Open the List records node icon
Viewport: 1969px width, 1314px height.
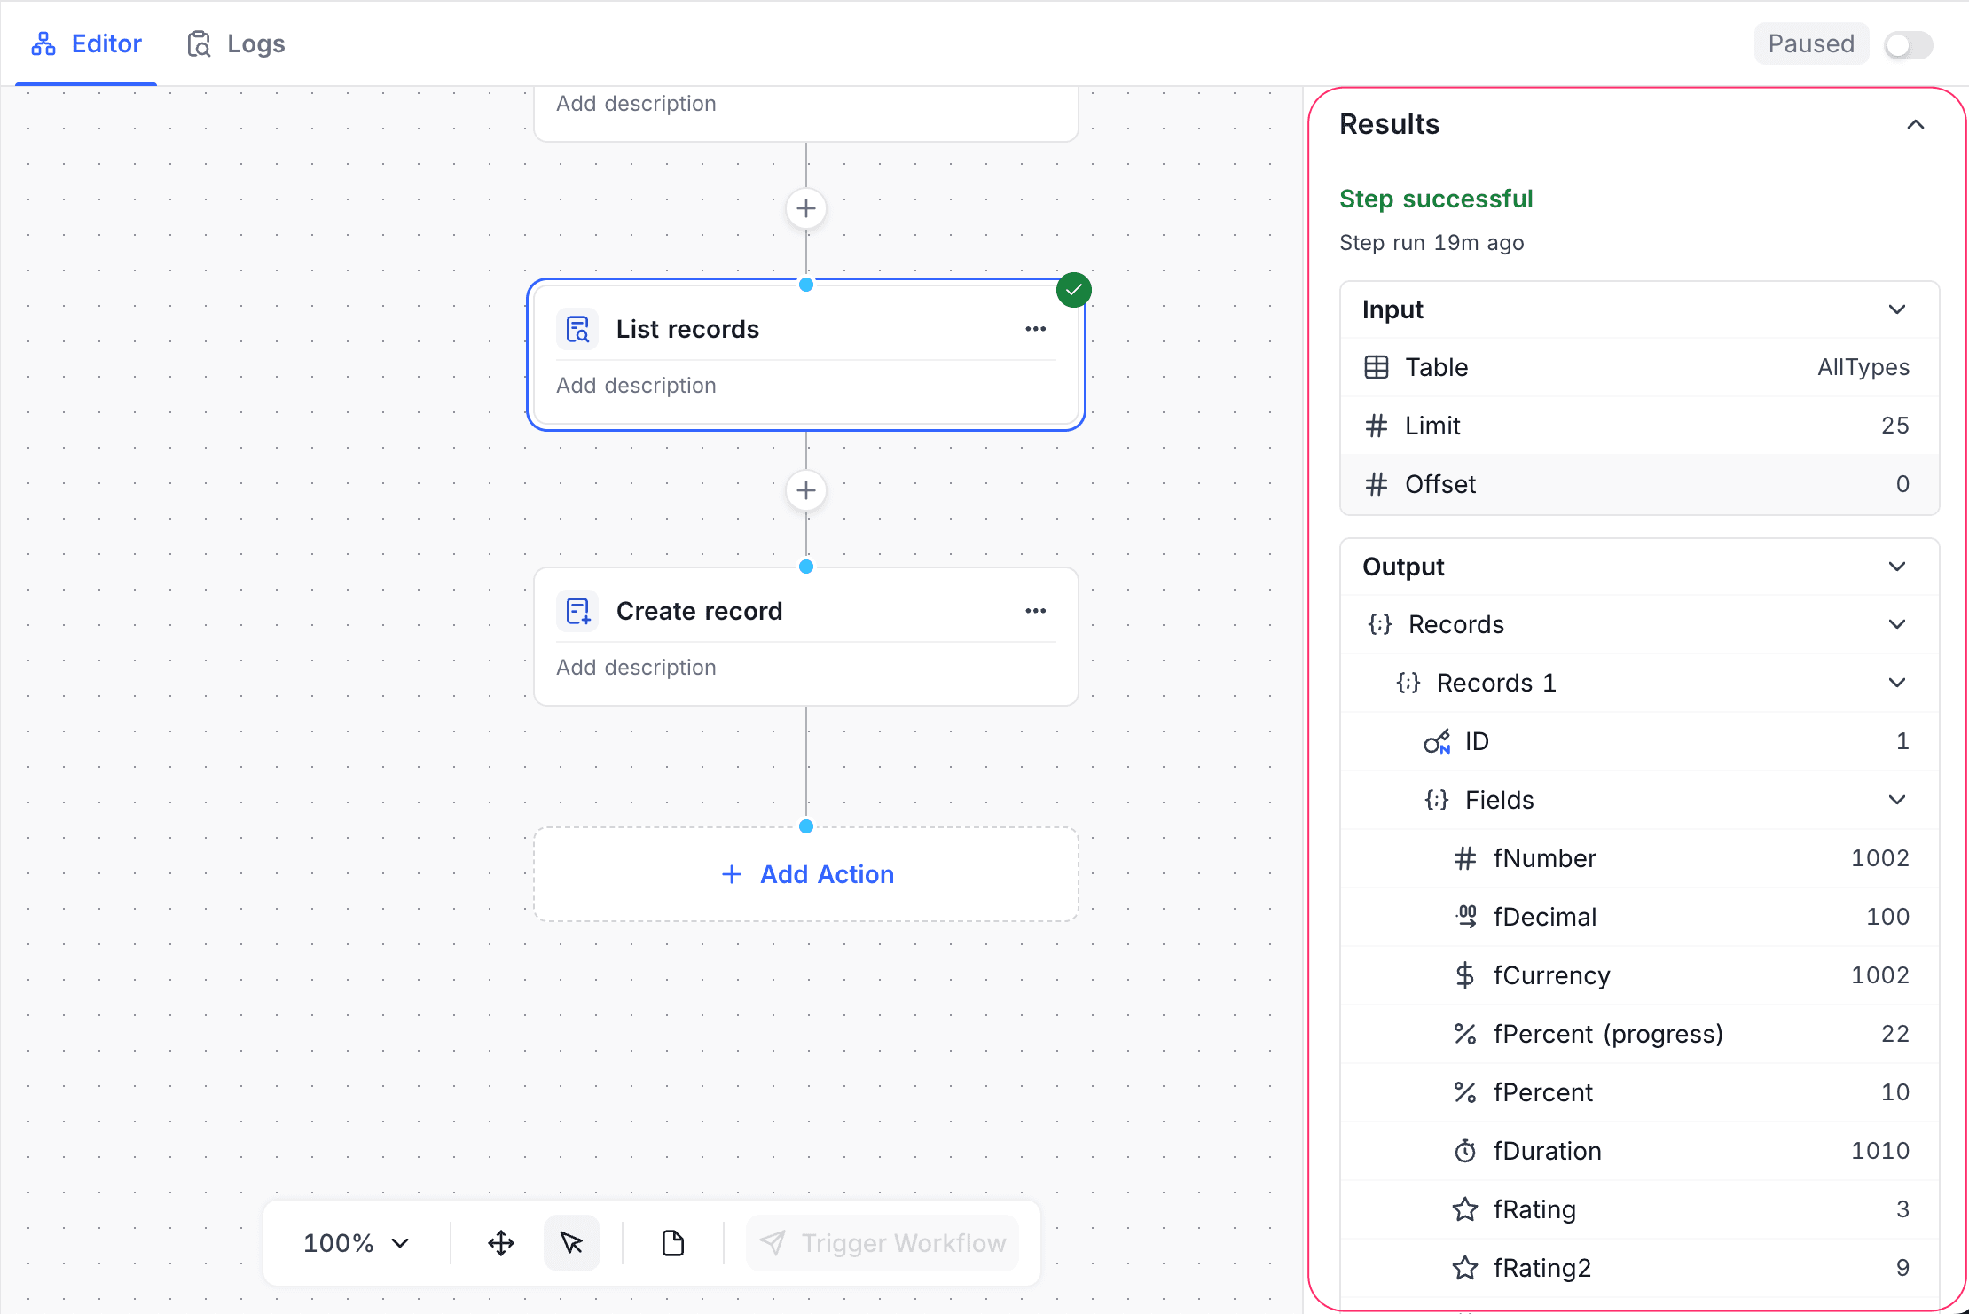tap(577, 328)
